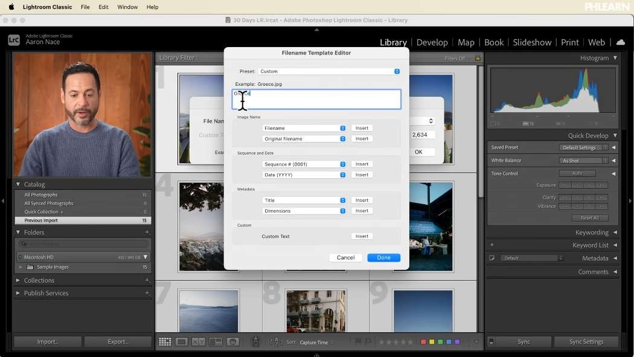The image size is (634, 357).
Task: Open the Date (YYYY) dropdown
Action: [x=304, y=175]
